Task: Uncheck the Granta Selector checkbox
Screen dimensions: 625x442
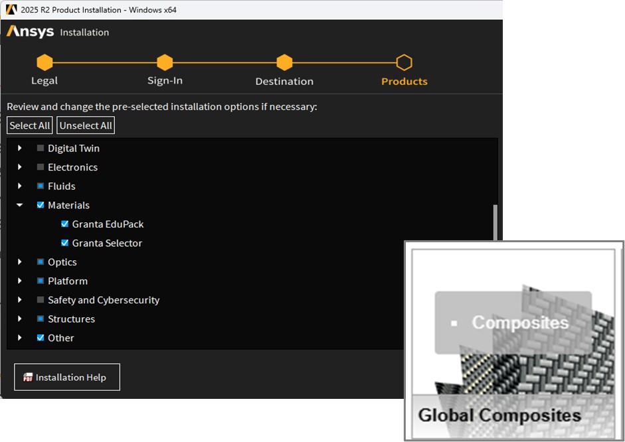Action: 65,243
